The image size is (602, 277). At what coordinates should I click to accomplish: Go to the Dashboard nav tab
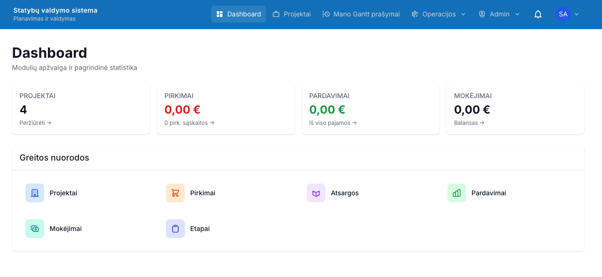(238, 14)
